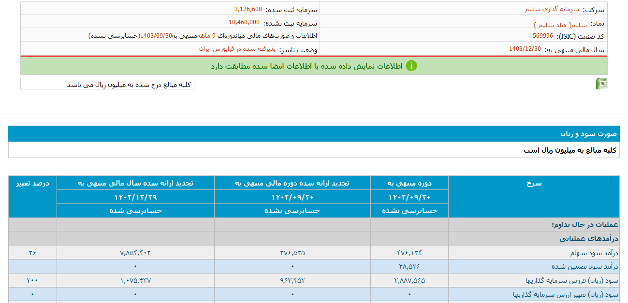Screen dimensions: 628x303
Task: Click the value 2,887,565 in the current period column
Action: (x=409, y=280)
